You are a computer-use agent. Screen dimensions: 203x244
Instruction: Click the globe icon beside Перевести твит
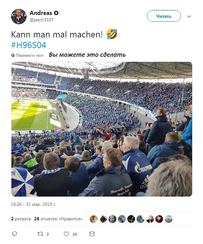(13, 55)
